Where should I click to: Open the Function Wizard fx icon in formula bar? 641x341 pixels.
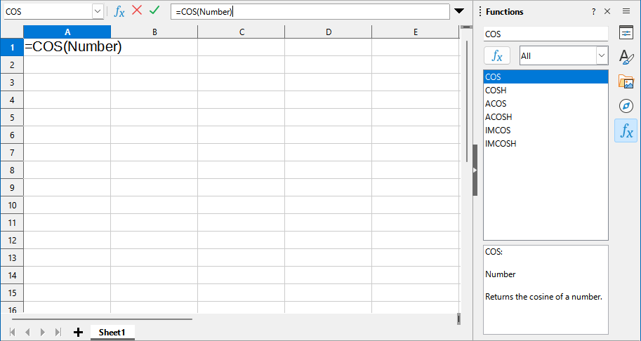[119, 11]
